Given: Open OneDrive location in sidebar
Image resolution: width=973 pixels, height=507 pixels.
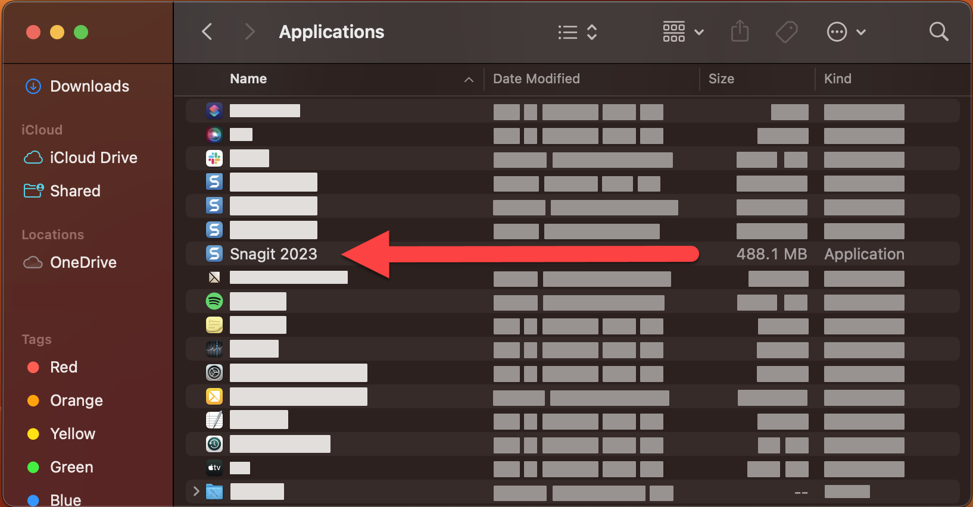Looking at the screenshot, I should pyautogui.click(x=83, y=262).
